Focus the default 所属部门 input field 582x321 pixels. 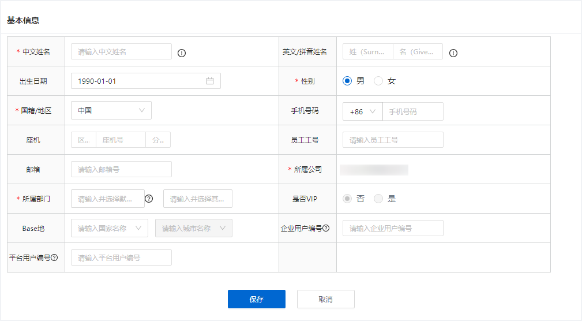108,199
